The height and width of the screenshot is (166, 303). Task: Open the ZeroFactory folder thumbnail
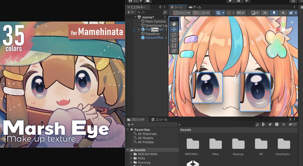[284, 144]
